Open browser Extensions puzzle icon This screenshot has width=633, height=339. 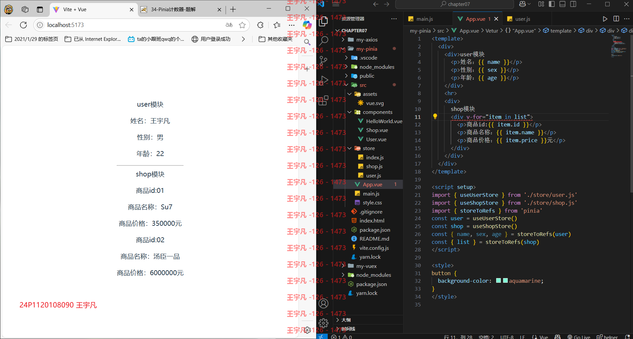coord(260,25)
